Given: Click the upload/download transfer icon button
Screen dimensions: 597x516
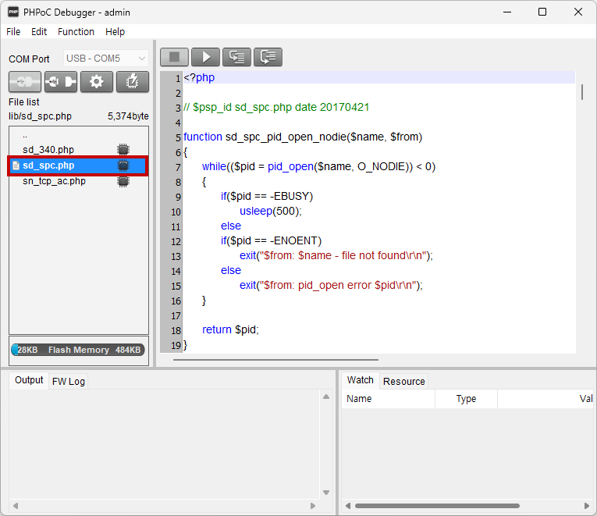Looking at the screenshot, I should pyautogui.click(x=61, y=81).
